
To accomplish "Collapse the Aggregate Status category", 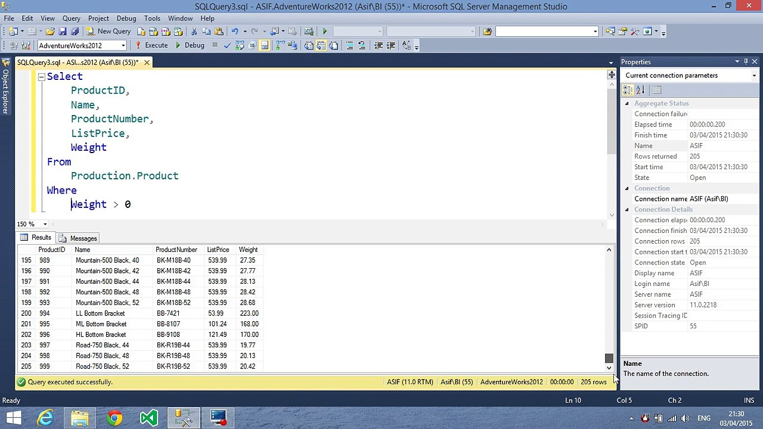I will pos(626,104).
